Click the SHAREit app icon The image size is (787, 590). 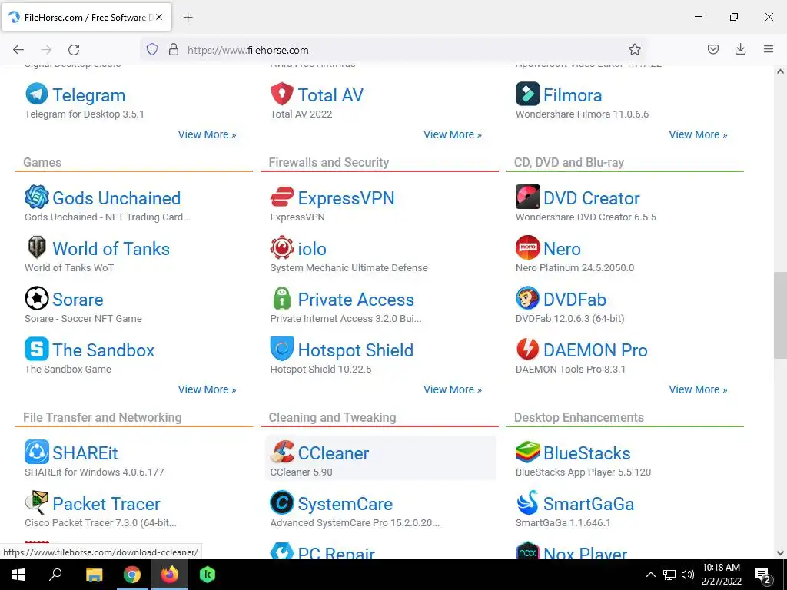[x=37, y=452]
